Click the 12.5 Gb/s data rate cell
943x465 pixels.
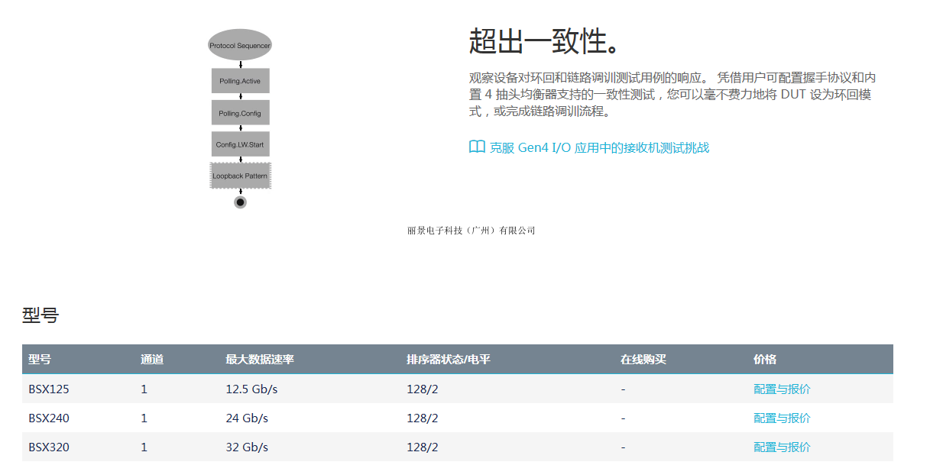click(x=251, y=389)
